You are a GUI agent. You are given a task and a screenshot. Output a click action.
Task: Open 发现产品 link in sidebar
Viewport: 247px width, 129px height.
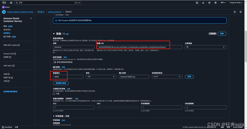[x=8, y=78]
